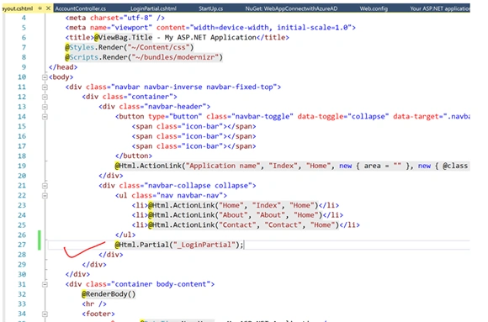
Task: Click the ActionLink "Home", "Index" list item
Action: point(235,205)
